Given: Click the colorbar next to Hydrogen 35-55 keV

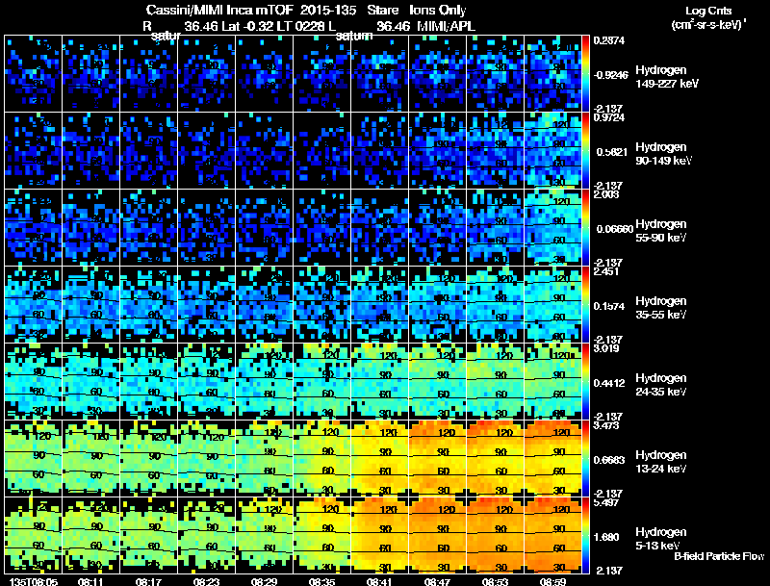Looking at the screenshot, I should [585, 304].
